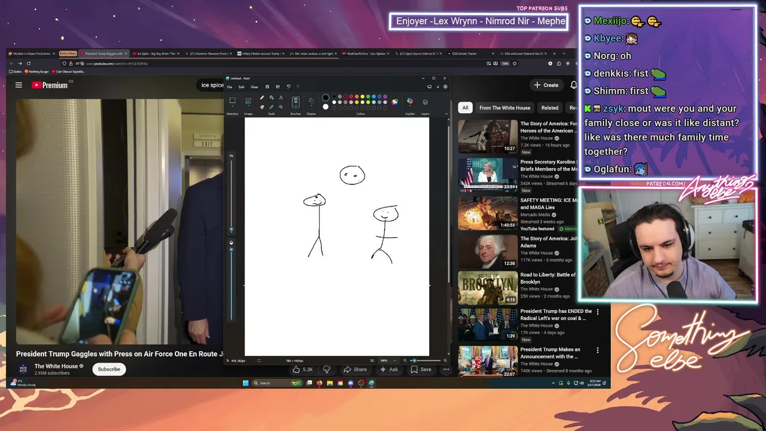The width and height of the screenshot is (766, 431).
Task: Select the Text tool in Paint
Action: click(x=281, y=97)
